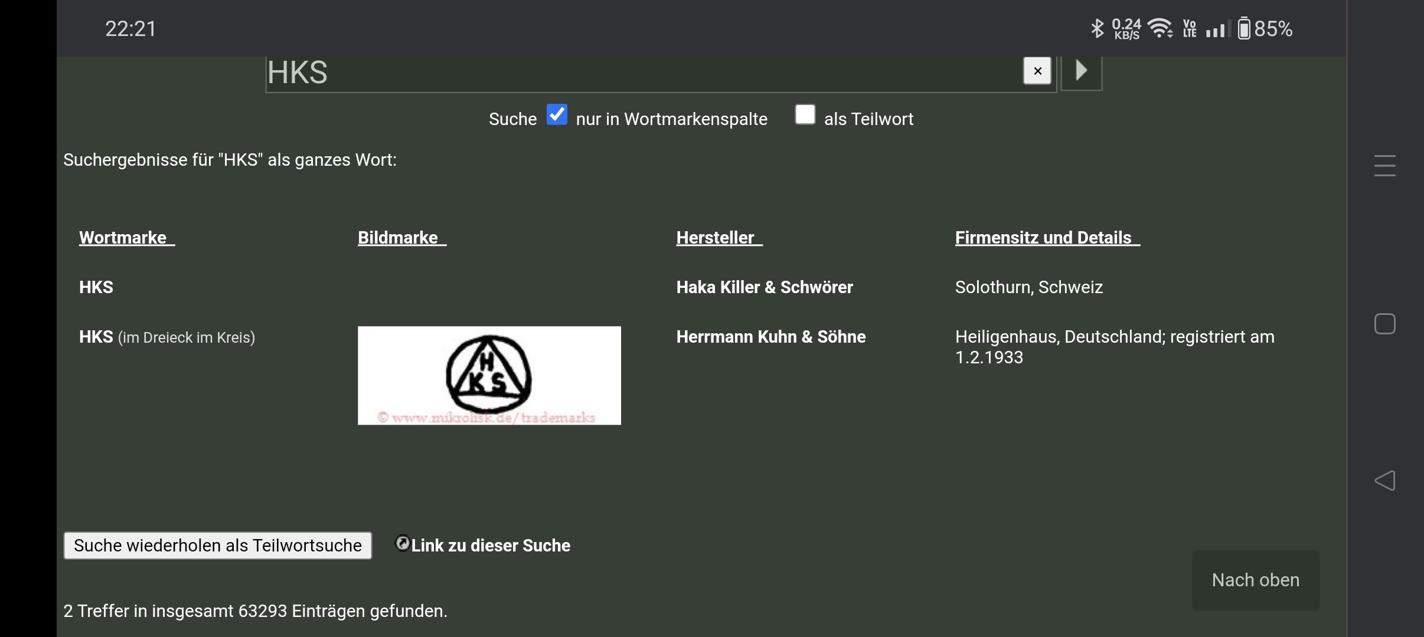Image resolution: width=1424 pixels, height=637 pixels.
Task: Tap the Android back triangle button
Action: pos(1384,481)
